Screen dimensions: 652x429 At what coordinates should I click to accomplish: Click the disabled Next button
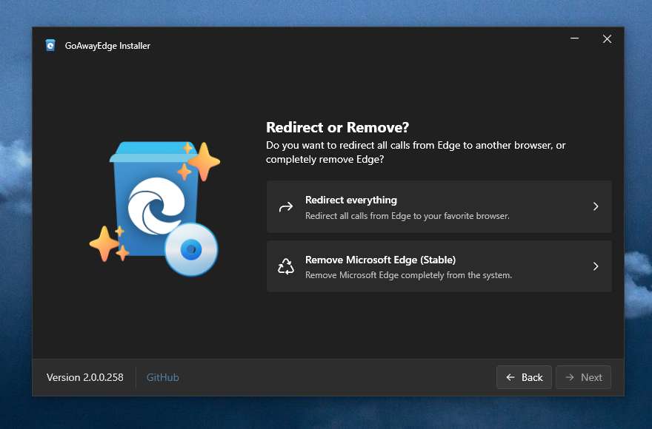click(x=583, y=377)
